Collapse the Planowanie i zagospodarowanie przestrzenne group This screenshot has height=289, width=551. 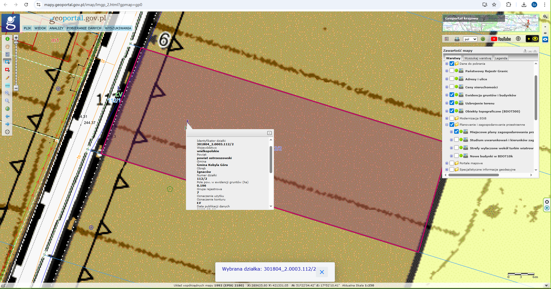pyautogui.click(x=447, y=125)
